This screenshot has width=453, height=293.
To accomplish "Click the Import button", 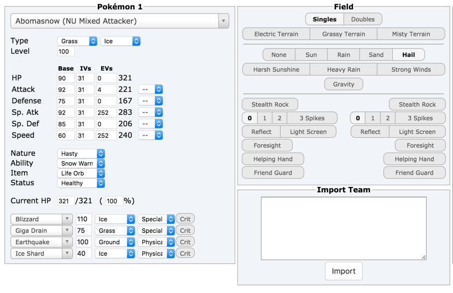I will (x=344, y=271).
